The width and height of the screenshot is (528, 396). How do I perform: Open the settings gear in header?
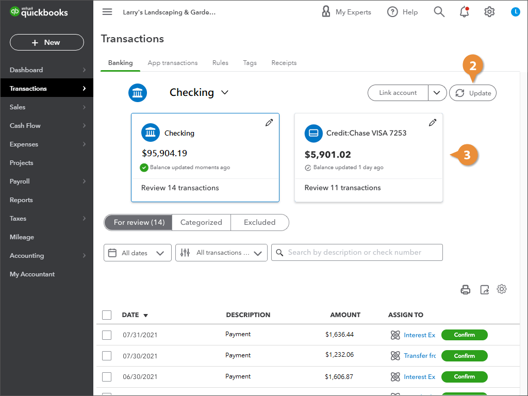[x=489, y=12]
